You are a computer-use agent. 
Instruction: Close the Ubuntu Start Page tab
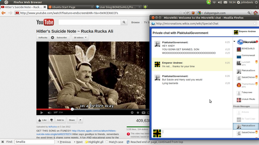tap(92, 7)
